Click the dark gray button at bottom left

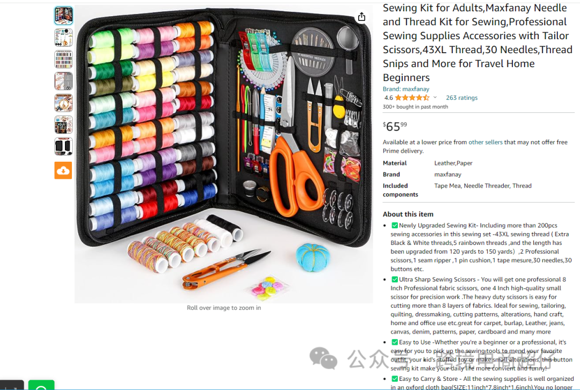tap(12, 385)
